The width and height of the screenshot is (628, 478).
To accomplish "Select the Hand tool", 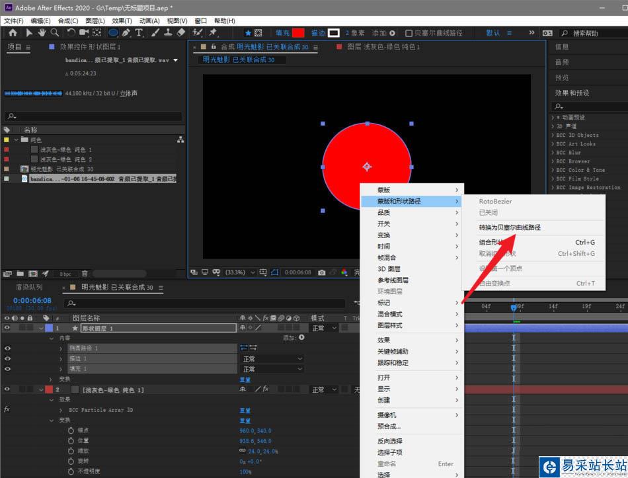I will [42, 33].
